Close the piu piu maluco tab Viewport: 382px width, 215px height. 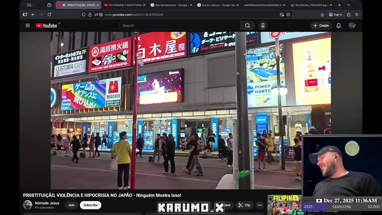238,5
